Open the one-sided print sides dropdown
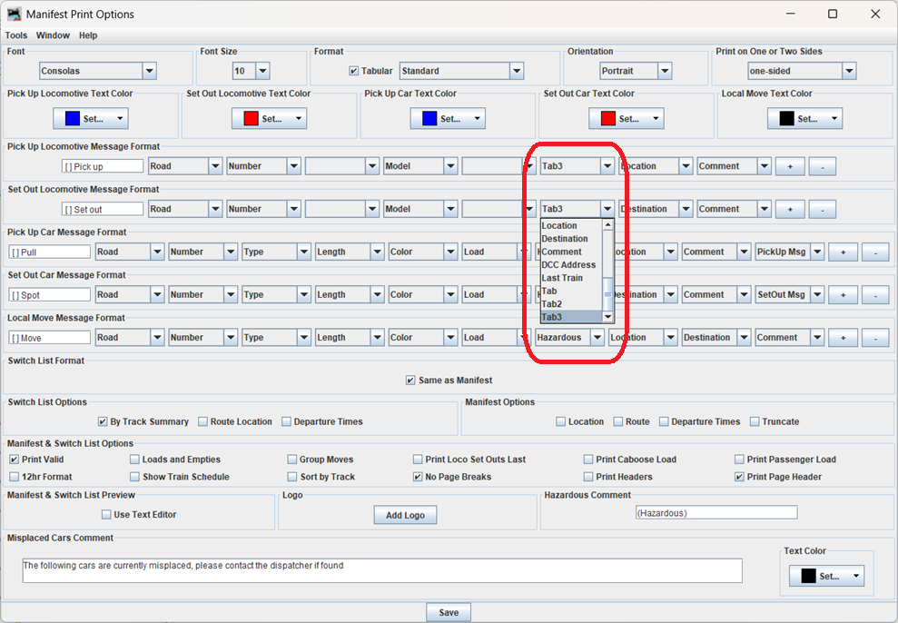 tap(802, 71)
